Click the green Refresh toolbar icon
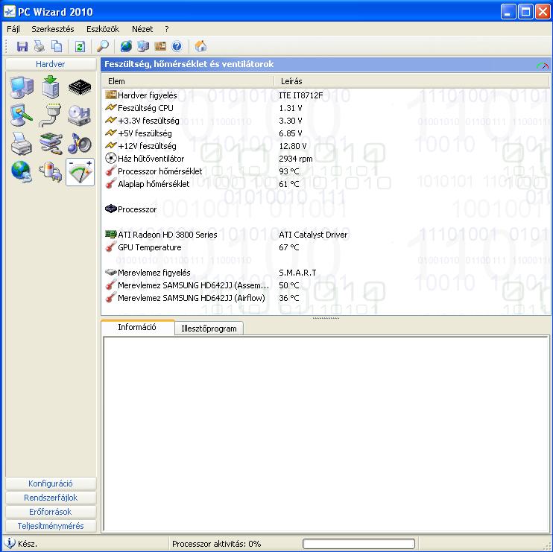This screenshot has height=552, width=553. (x=80, y=46)
